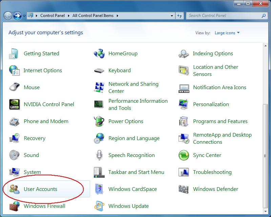This screenshot has width=271, height=217.
Task: Click the Windows Firewall brick wall icon
Action: pyautogui.click(x=14, y=206)
